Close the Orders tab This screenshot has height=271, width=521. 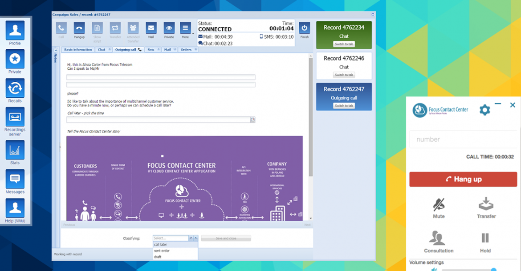(195, 49)
